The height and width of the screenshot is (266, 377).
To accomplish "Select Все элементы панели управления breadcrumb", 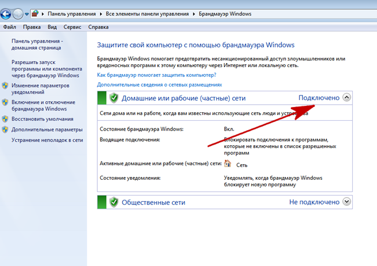I will (147, 14).
